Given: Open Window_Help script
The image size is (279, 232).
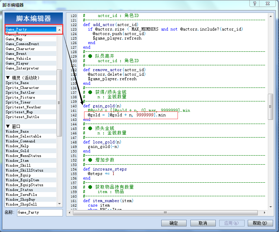Looking at the screenshot, I should 31,146.
